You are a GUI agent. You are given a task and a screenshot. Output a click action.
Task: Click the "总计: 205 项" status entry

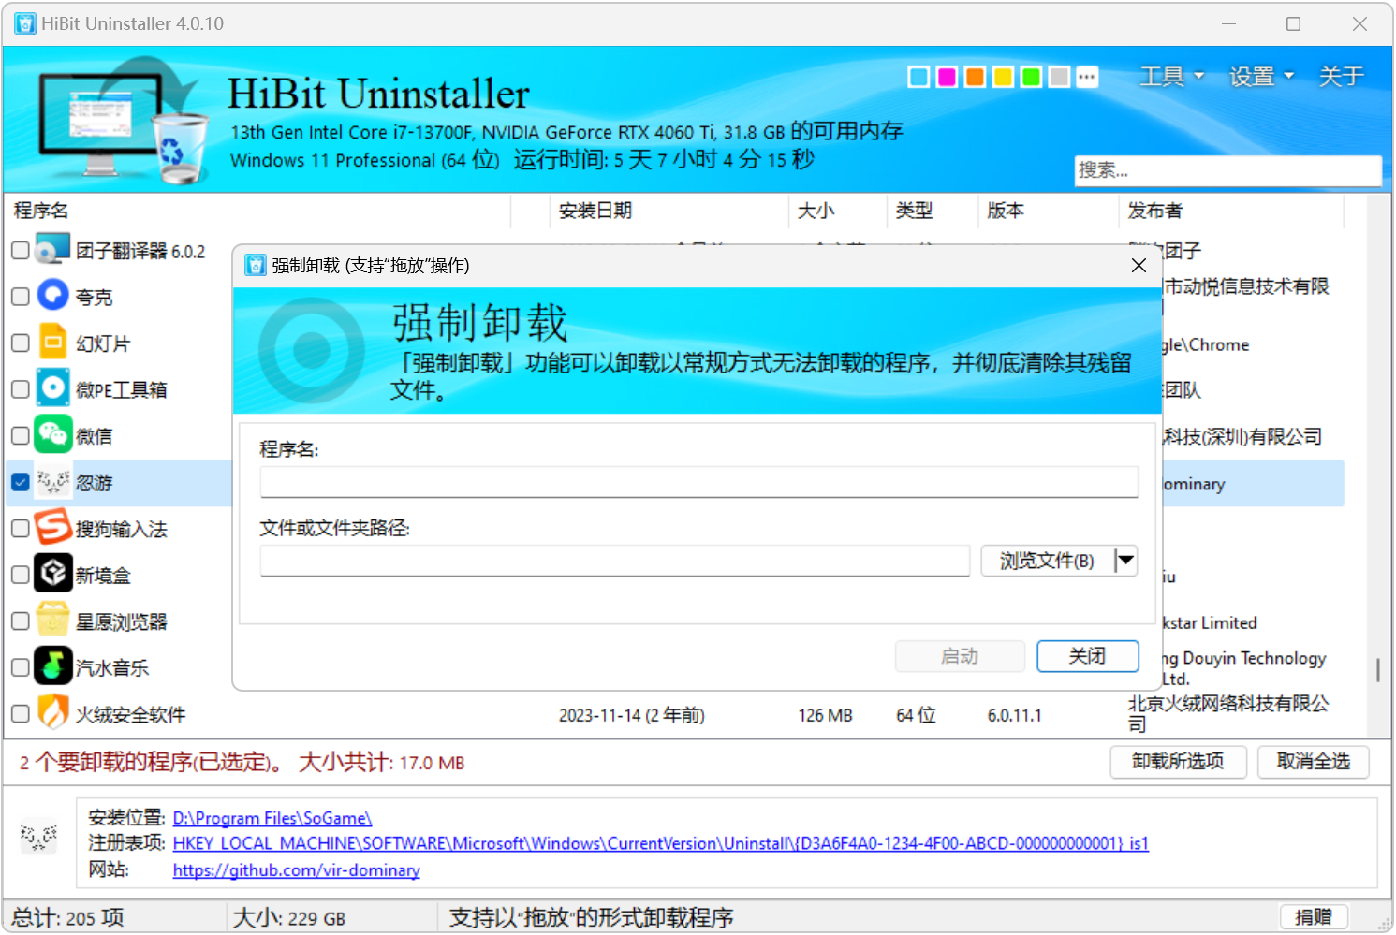pos(68,918)
